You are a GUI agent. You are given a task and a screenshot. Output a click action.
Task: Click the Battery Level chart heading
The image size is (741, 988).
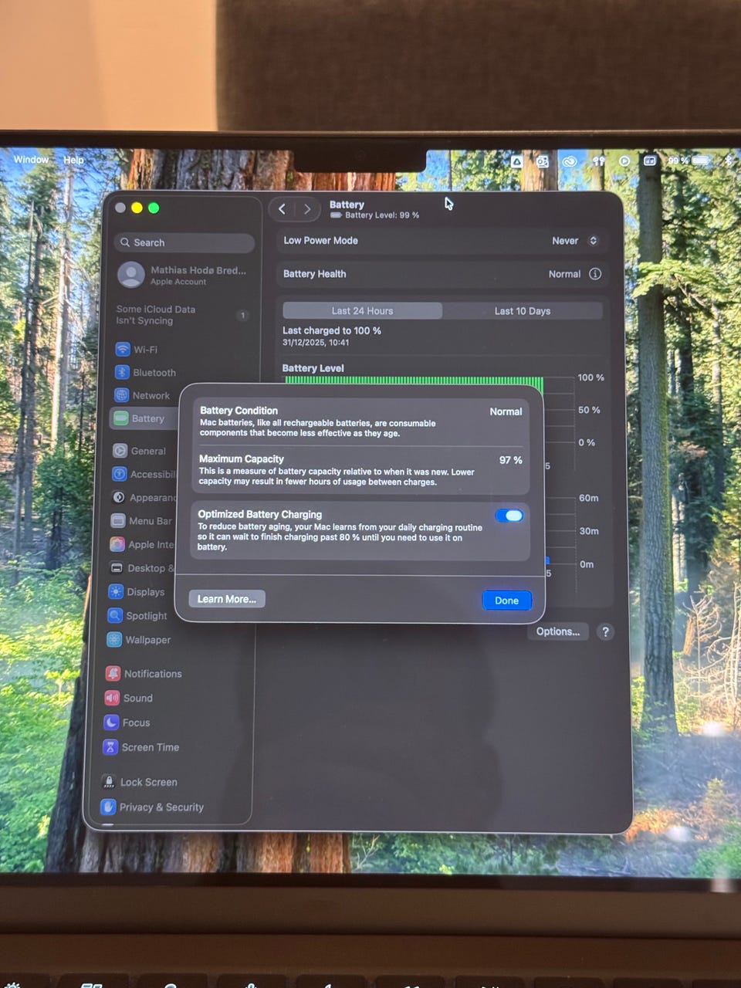[313, 368]
